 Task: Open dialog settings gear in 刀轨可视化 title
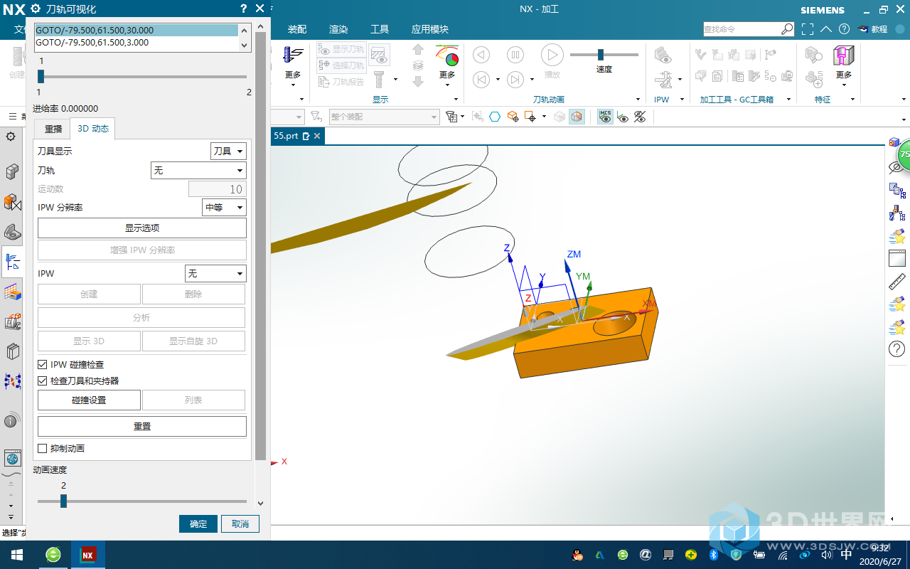36,9
